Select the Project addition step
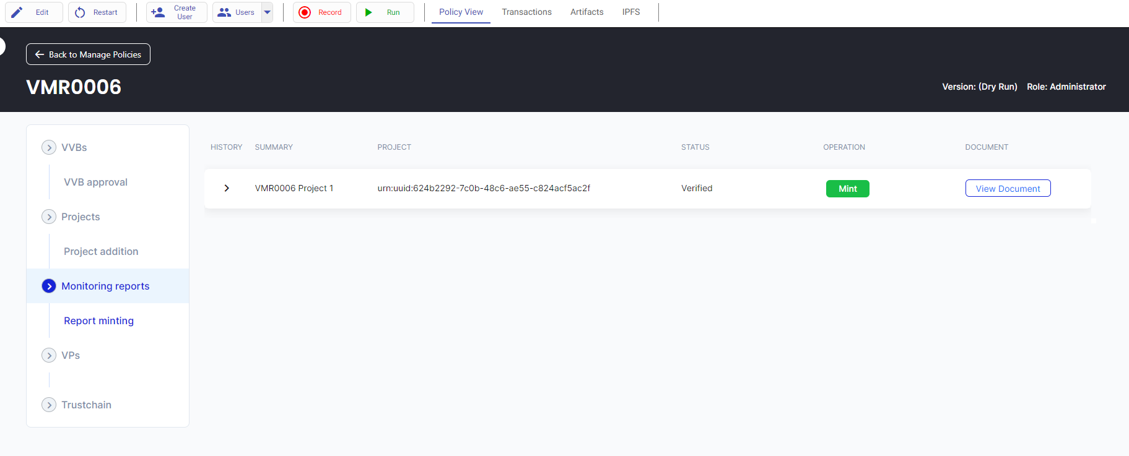The width and height of the screenshot is (1129, 456). pos(101,251)
